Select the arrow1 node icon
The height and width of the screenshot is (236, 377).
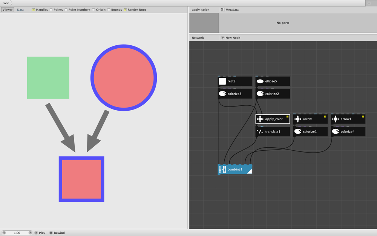click(x=336, y=119)
